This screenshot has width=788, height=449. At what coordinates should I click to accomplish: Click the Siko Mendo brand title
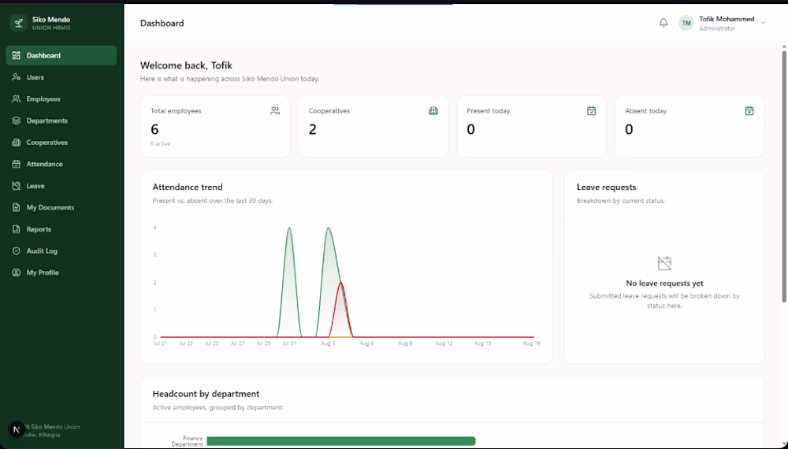tap(51, 20)
